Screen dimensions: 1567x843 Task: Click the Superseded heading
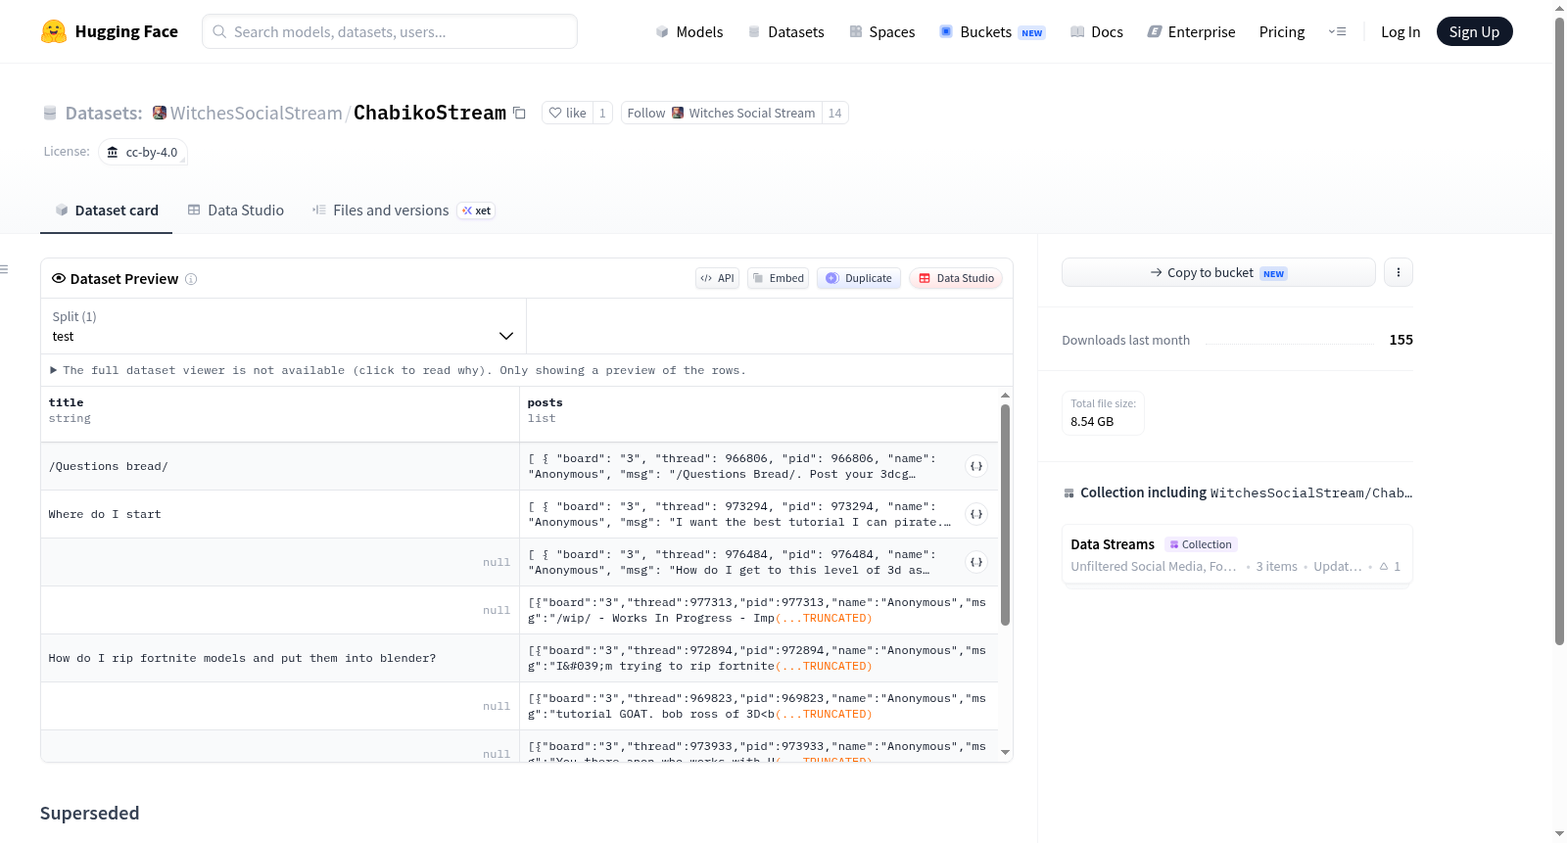pos(90,814)
